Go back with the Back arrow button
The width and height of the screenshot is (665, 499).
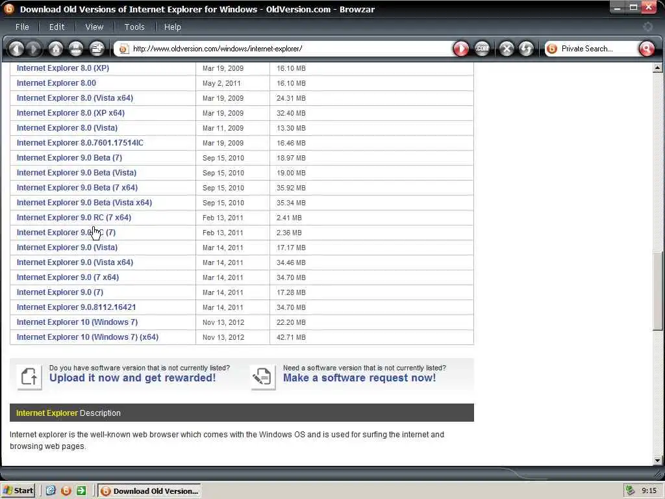16,49
